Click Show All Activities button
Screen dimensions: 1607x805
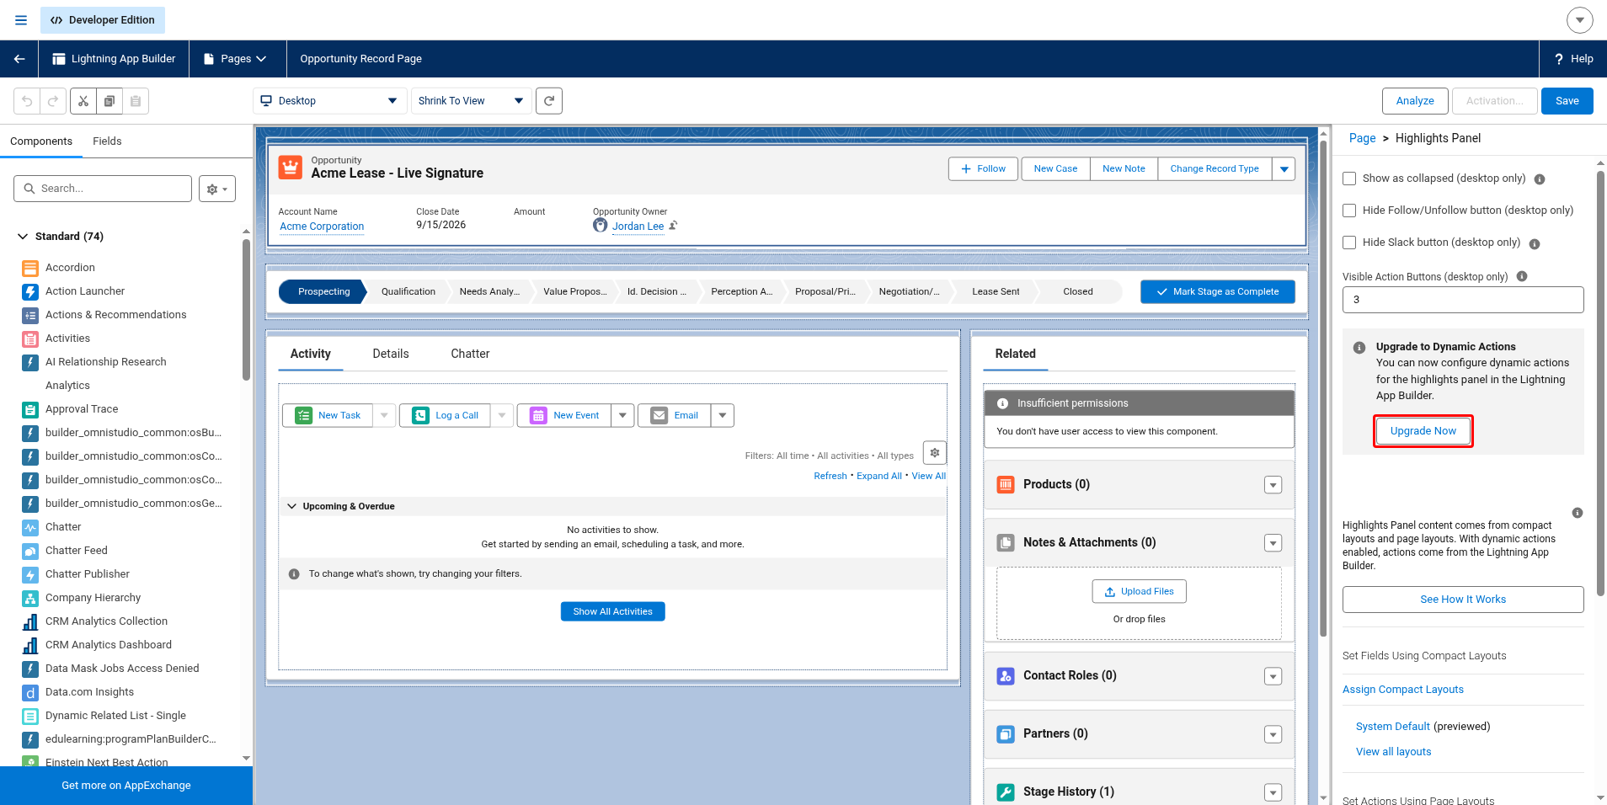click(613, 611)
